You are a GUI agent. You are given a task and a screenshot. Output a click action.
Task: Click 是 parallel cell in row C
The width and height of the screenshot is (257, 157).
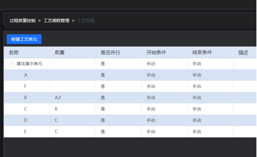tap(103, 109)
